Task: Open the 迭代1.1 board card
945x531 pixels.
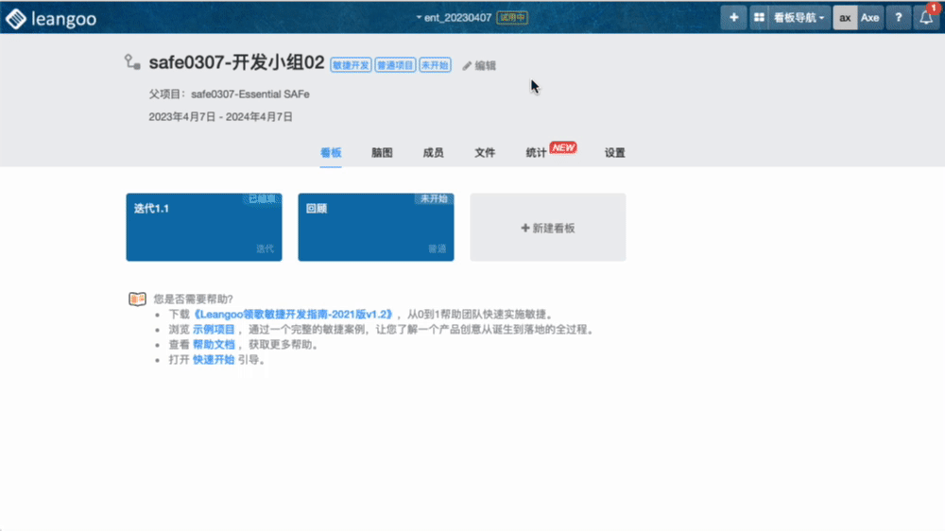Action: point(204,228)
